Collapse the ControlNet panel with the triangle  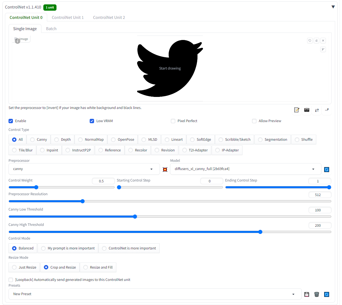tap(333, 7)
